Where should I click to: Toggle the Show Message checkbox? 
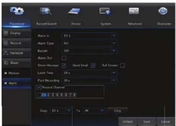pos(64,65)
